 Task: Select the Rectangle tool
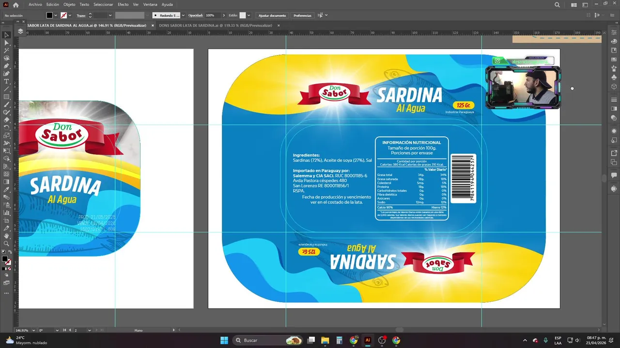click(6, 97)
